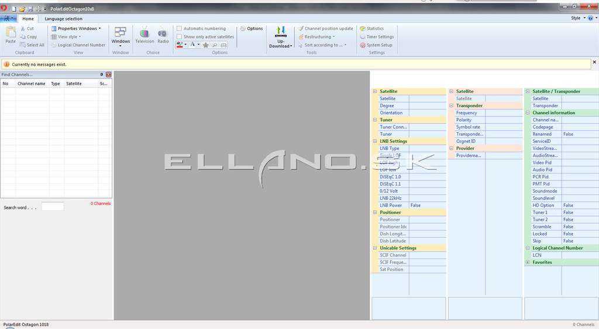Select the Radio channel choice
This screenshot has width=599, height=329.
pyautogui.click(x=163, y=36)
